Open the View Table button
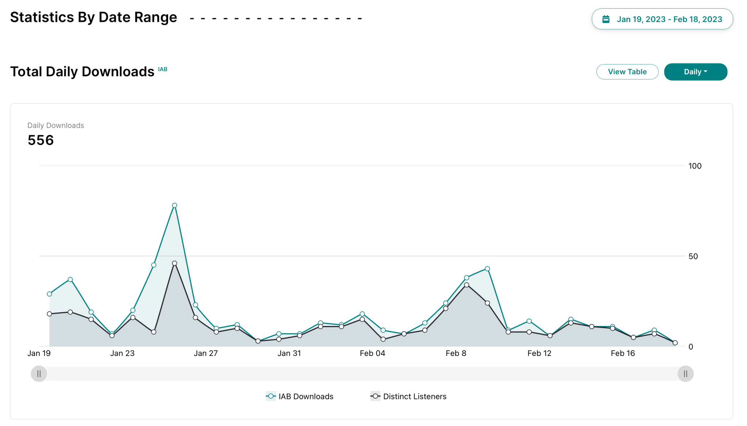747x426 pixels. coord(627,72)
